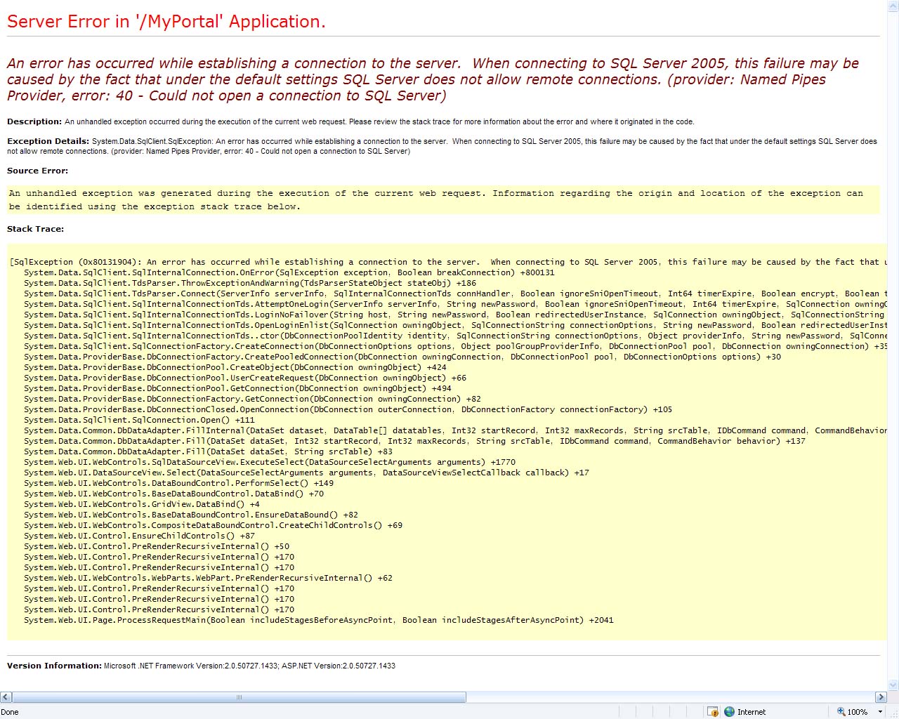This screenshot has width=899, height=719.
Task: Click the 100% zoom level text
Action: coord(857,712)
